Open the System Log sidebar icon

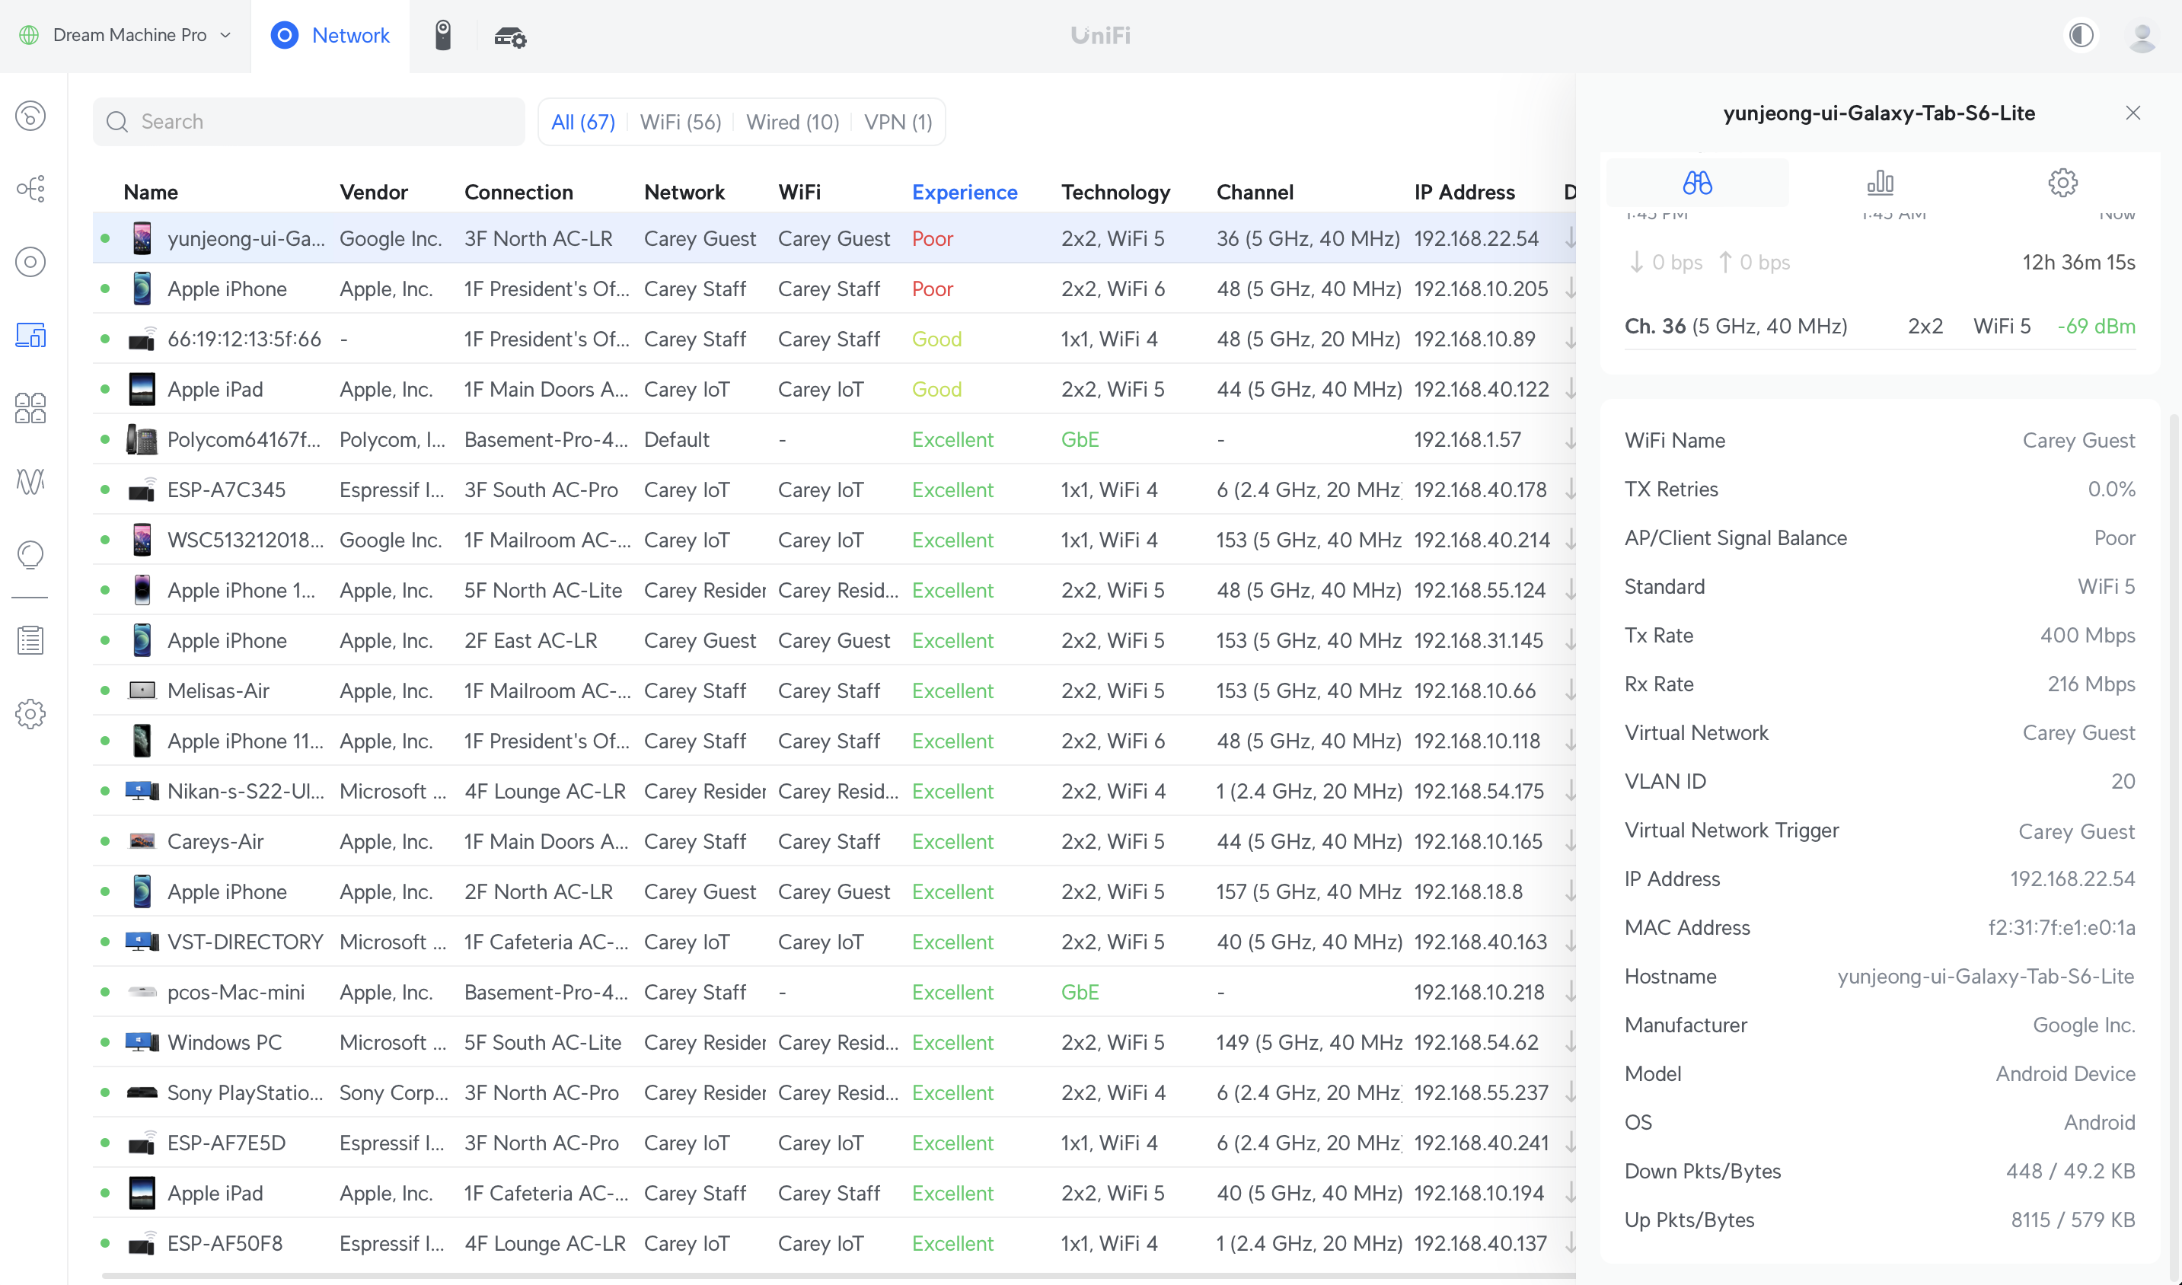point(30,641)
